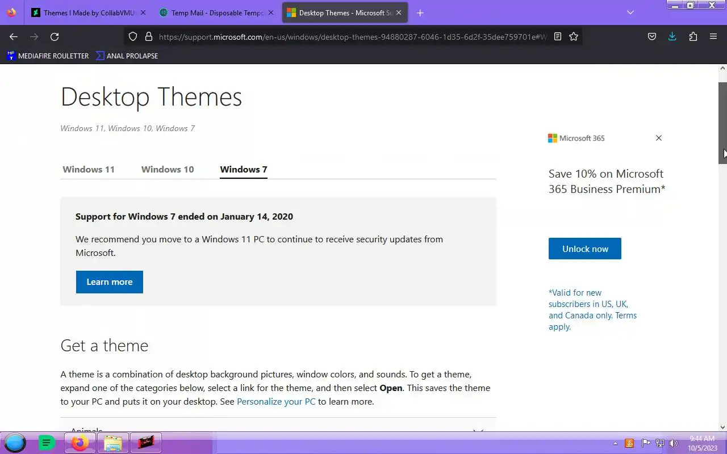Click the Unlock now button

585,249
